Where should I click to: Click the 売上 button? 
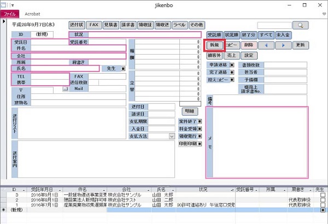(232, 56)
